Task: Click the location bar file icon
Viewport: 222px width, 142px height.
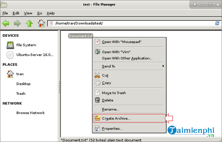Action: coord(51,23)
